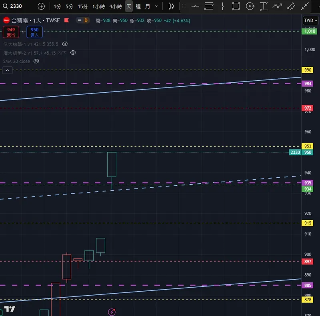This screenshot has height=316, width=320.
Task: Click the TSMC logo in legend
Action: (6, 20)
